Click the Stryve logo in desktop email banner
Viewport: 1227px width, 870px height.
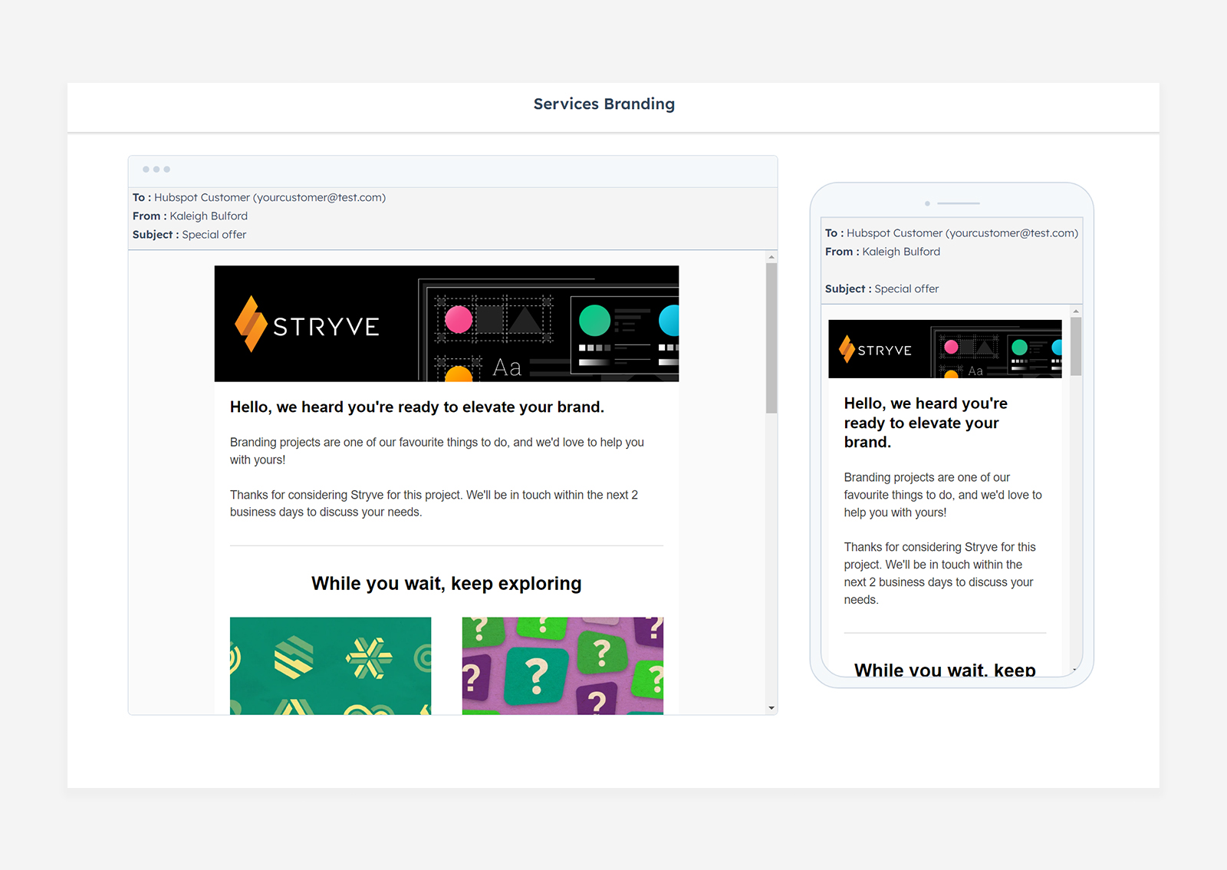coord(307,325)
